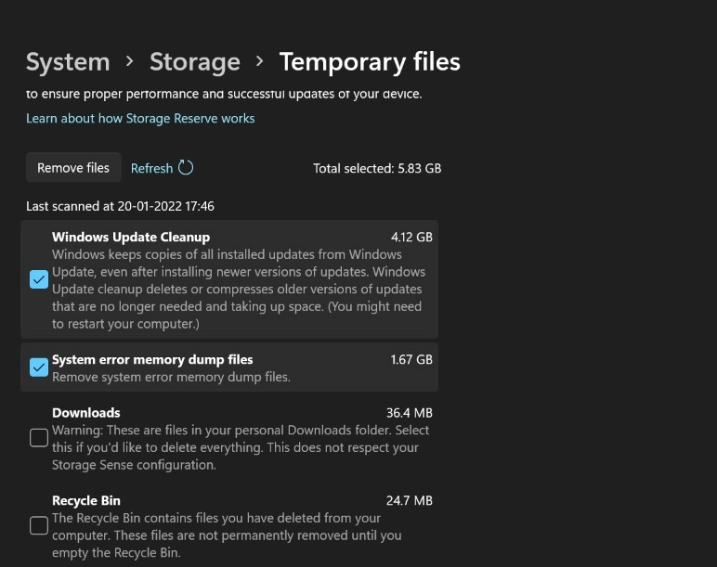
Task: Open Learn about how Storage Reserve works link
Action: point(140,119)
